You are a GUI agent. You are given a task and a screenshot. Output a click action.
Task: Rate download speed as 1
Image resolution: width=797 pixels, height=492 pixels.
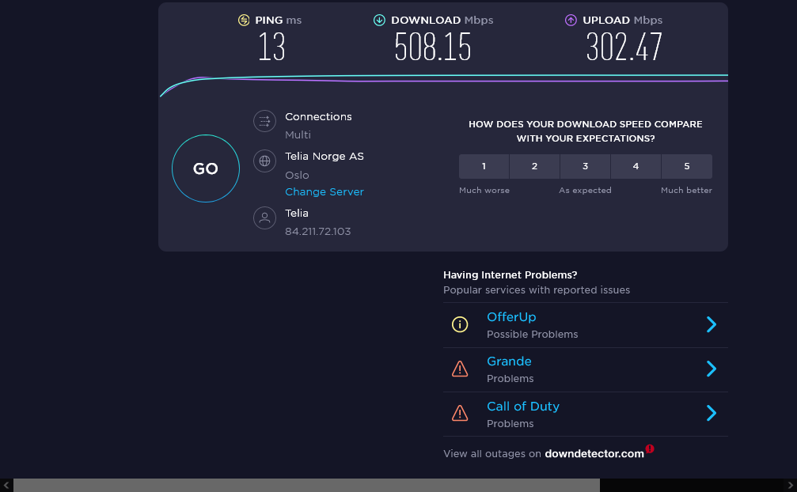click(x=484, y=166)
